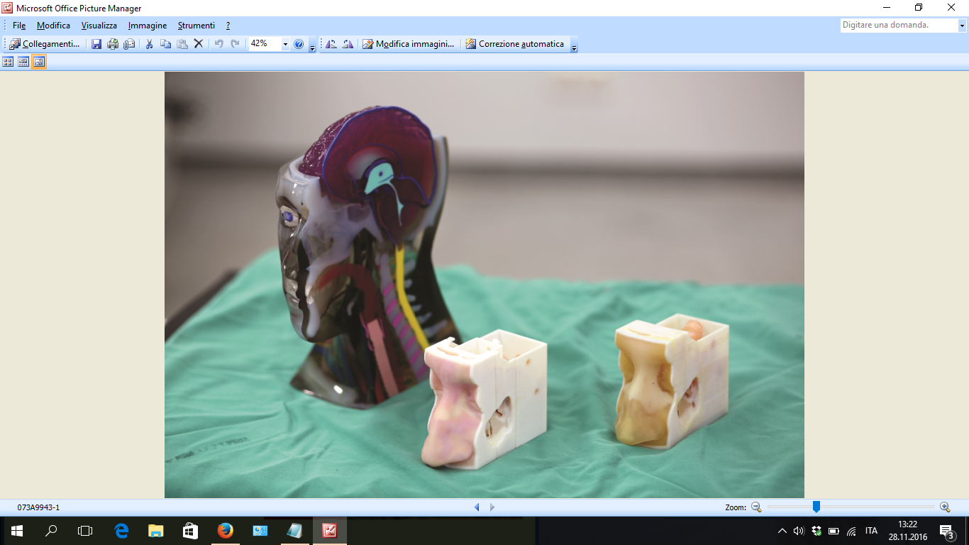Open the Visualizza menu
969x545 pixels.
pos(99,26)
